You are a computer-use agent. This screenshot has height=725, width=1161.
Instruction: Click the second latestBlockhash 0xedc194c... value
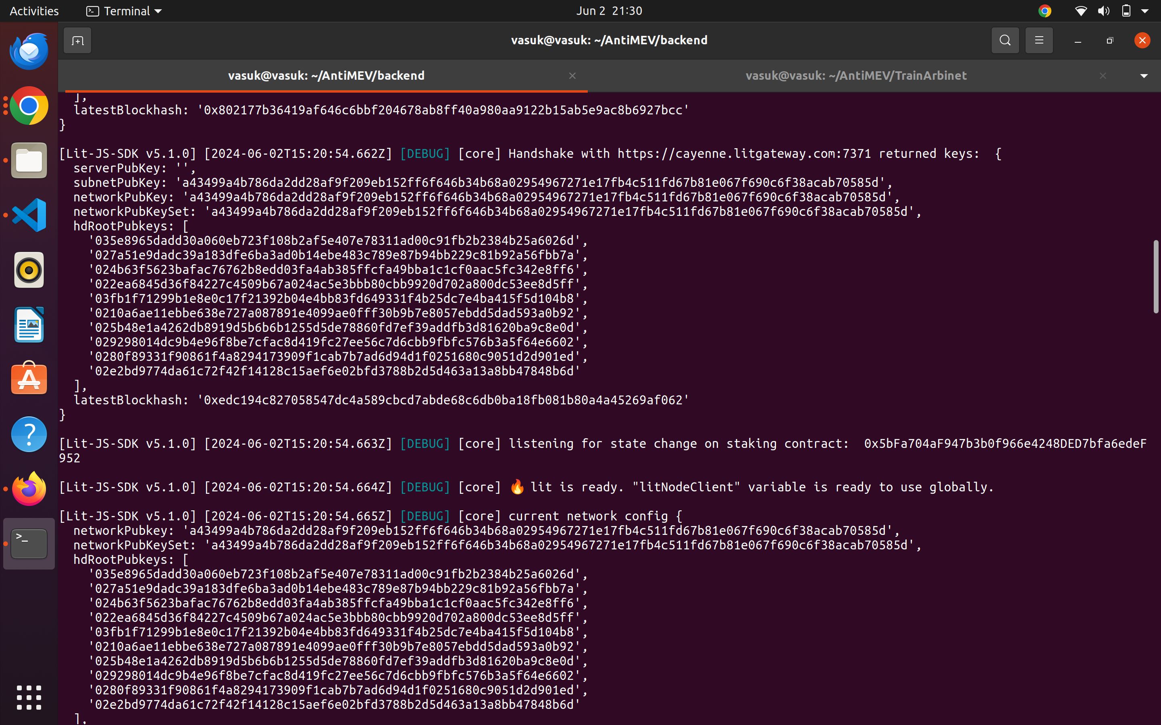tap(443, 400)
